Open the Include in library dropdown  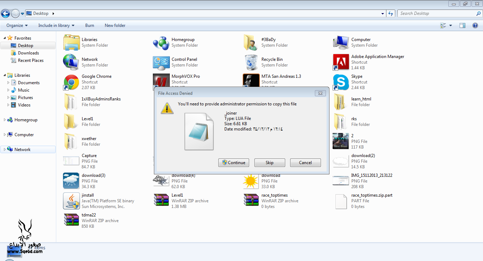point(56,25)
